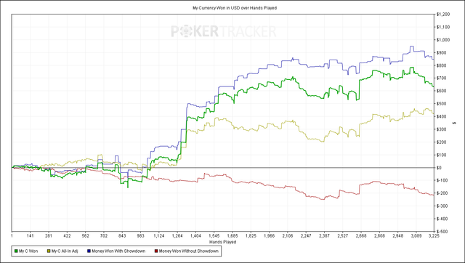Click the 3,089 hands x-axis tick label

click(416, 236)
